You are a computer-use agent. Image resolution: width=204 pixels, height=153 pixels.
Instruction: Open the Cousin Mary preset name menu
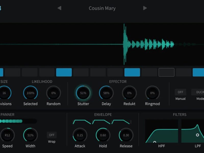tap(102, 8)
